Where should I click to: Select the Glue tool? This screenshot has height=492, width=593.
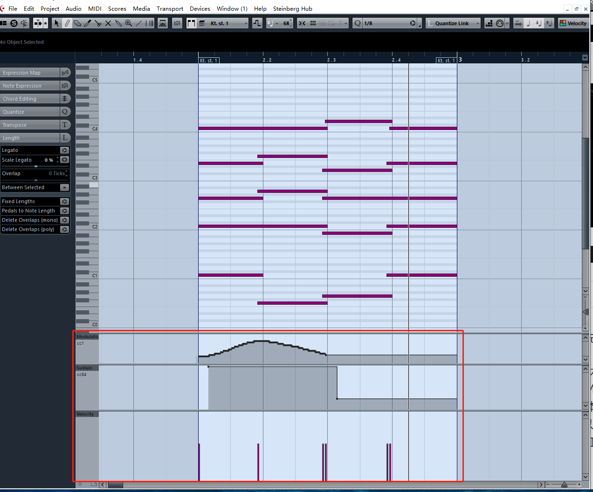pos(118,23)
